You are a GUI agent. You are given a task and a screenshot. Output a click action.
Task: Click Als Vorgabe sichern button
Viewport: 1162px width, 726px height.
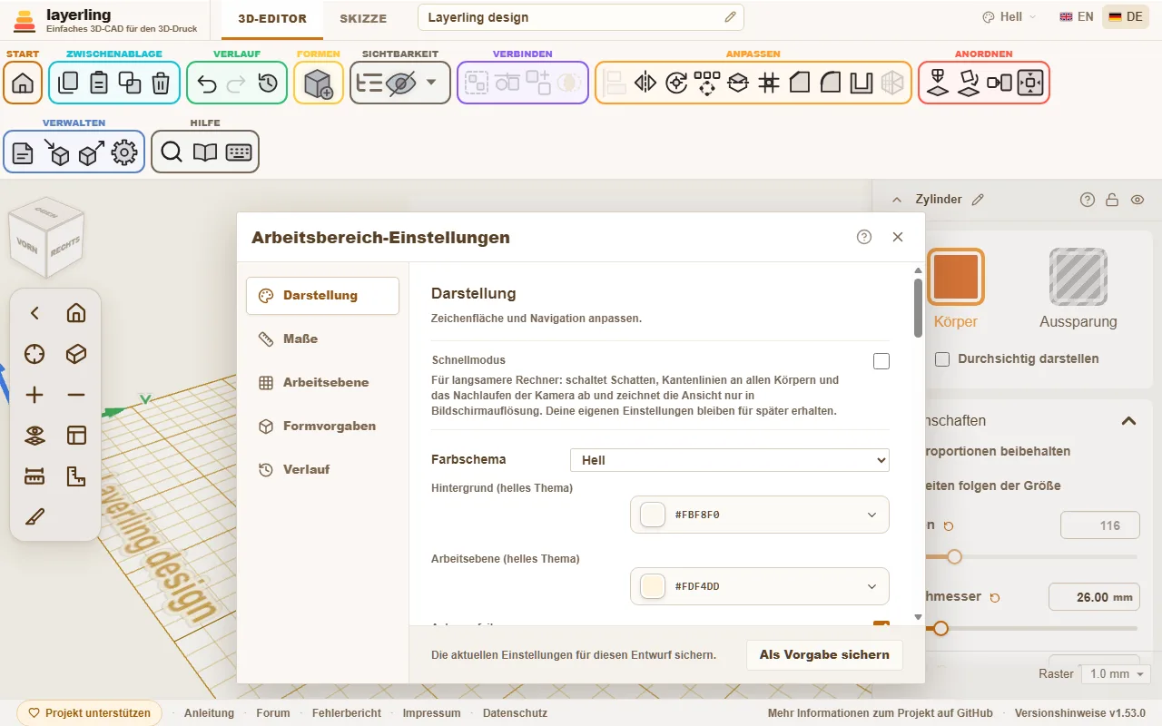[824, 654]
